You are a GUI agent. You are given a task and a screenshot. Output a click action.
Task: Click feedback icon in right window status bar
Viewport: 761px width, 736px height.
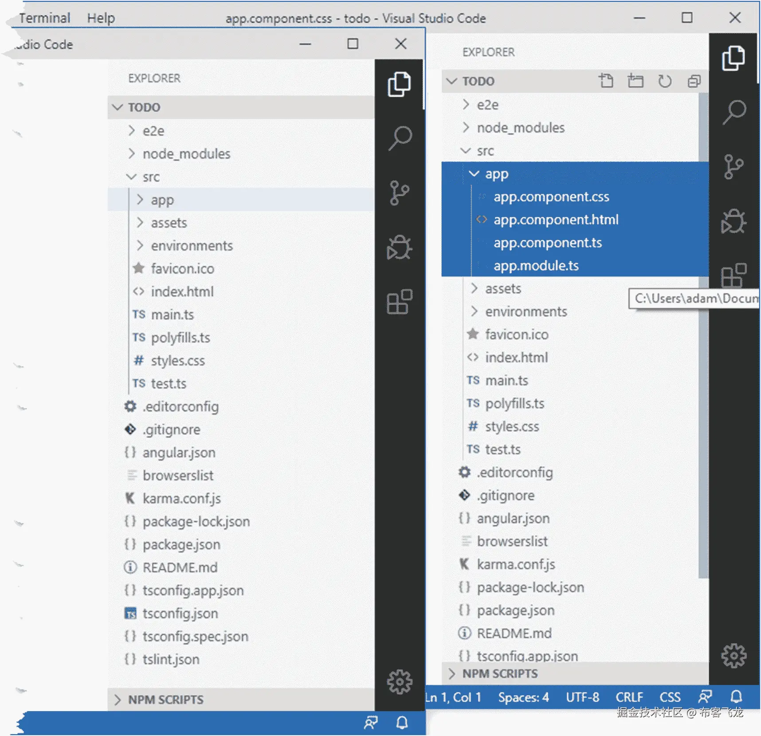pyautogui.click(x=705, y=697)
